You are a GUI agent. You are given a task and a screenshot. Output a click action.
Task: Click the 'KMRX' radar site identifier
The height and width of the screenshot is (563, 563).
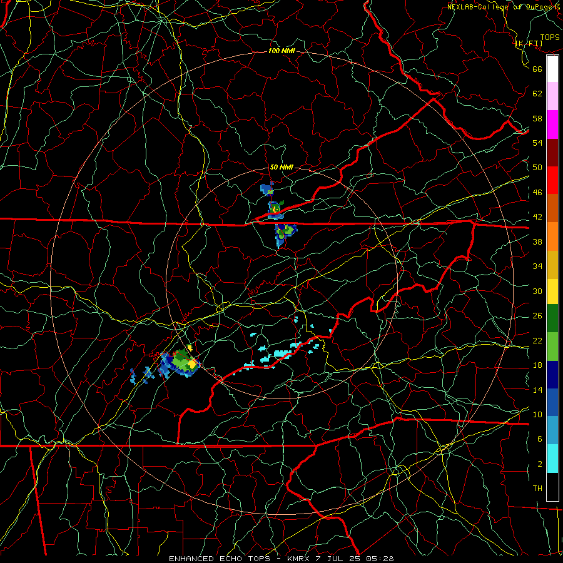tap(298, 559)
